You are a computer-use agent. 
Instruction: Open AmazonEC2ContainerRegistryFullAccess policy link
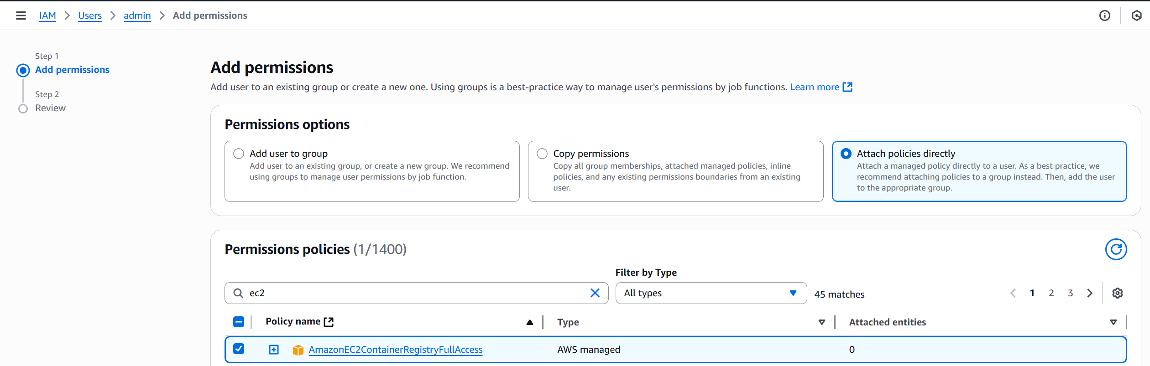point(395,350)
